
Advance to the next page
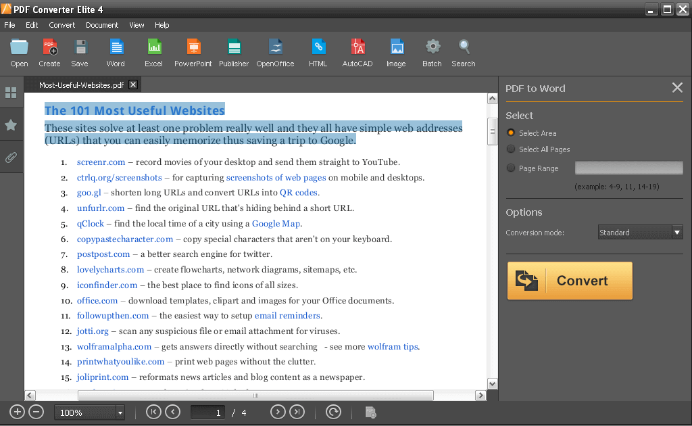278,412
